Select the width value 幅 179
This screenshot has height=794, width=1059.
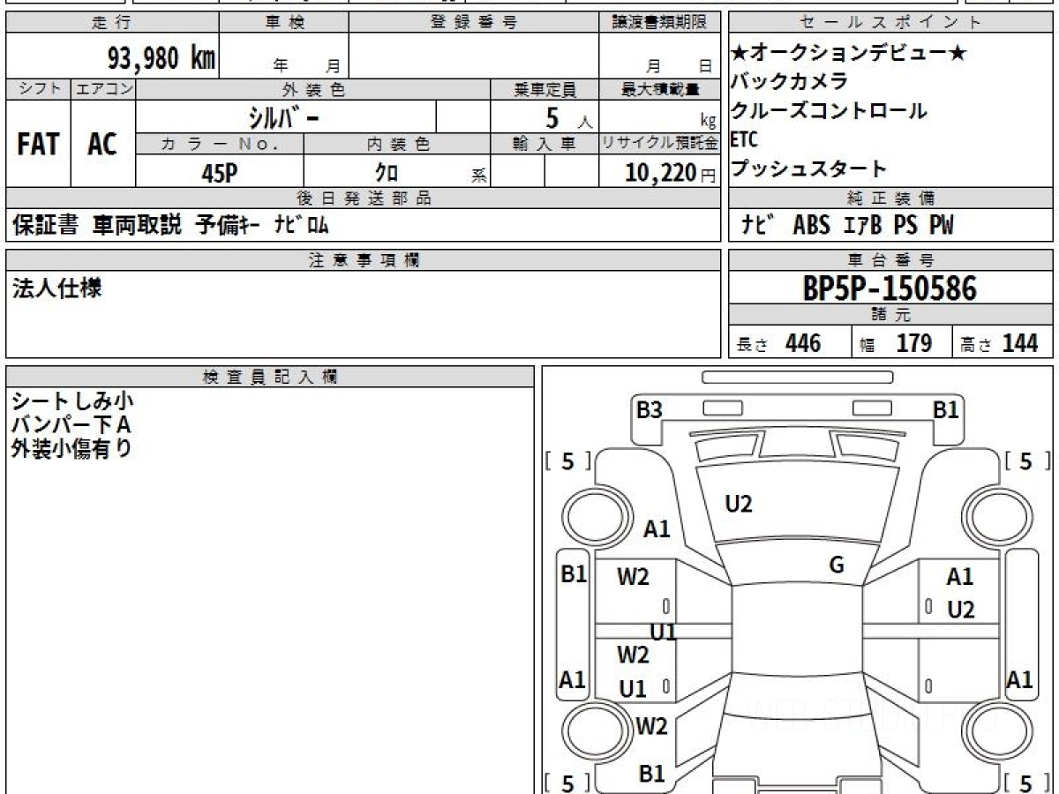pyautogui.click(x=897, y=343)
